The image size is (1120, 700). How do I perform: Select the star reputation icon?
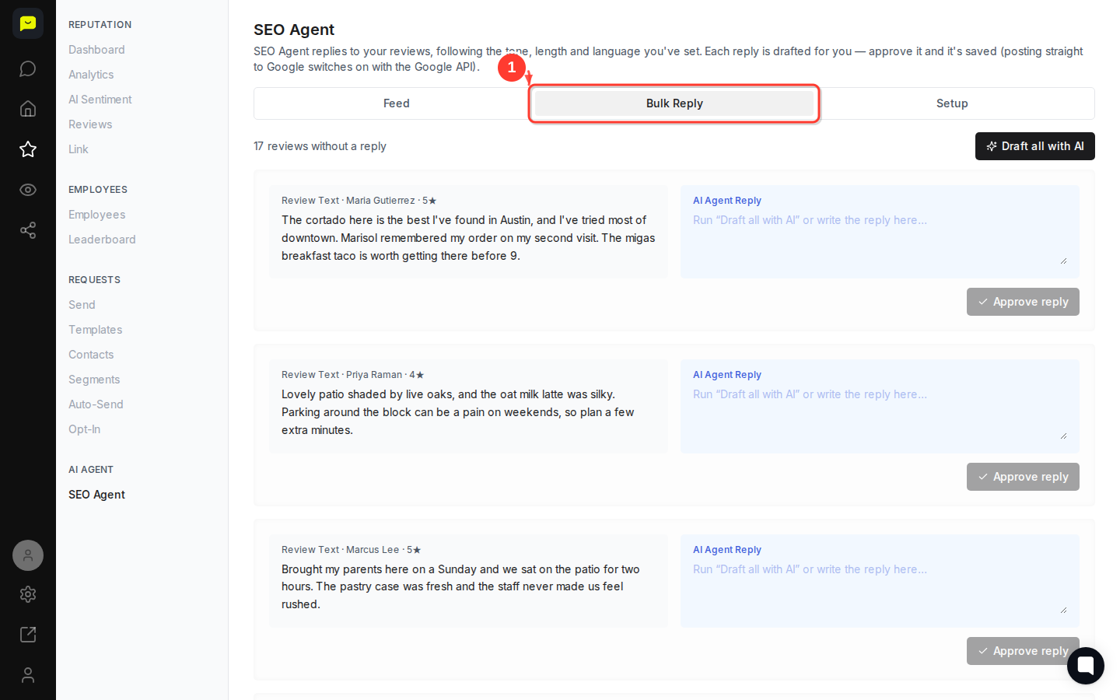pos(28,149)
